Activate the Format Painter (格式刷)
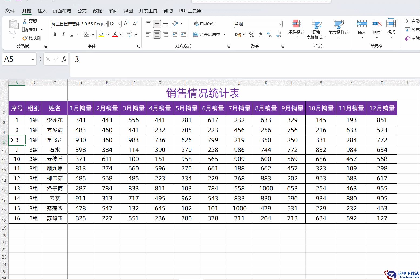Image resolution: width=420 pixels, height=280 pixels. [32, 38]
